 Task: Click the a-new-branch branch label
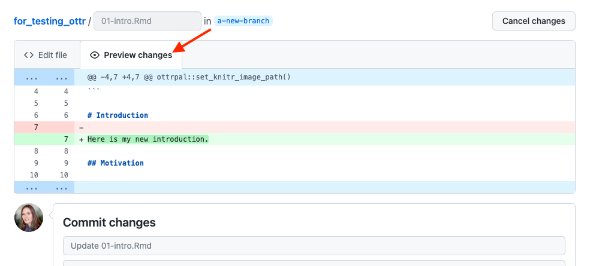point(243,21)
